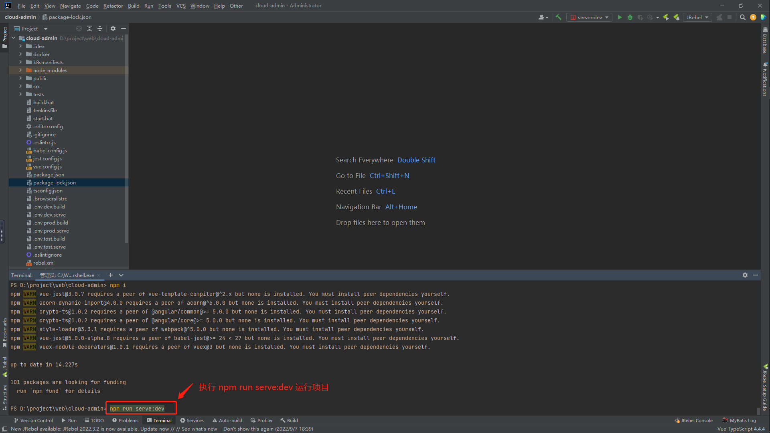
Task: Open Search Everywhere magnifier icon
Action: [742, 17]
